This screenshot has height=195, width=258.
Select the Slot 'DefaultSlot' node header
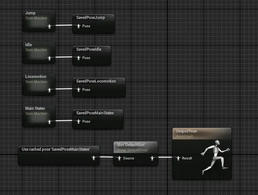tap(135, 147)
